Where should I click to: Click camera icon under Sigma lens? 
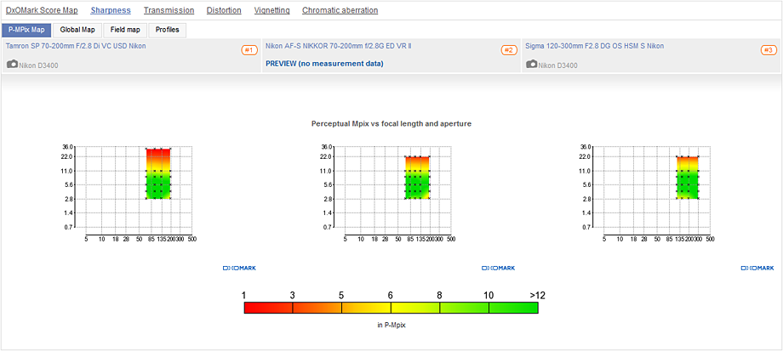(532, 65)
